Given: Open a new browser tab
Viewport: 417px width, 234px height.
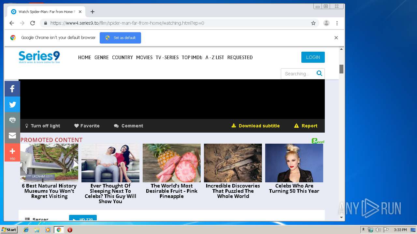Looking at the screenshot, I should 93,12.
